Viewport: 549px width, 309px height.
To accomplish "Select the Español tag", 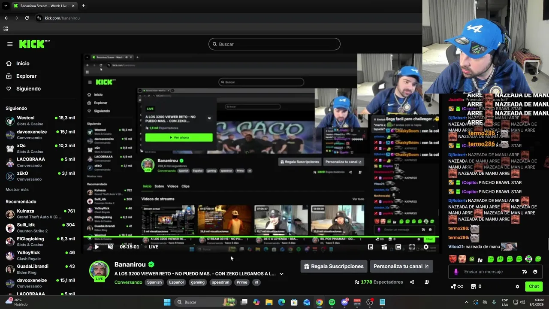I will pyautogui.click(x=176, y=282).
